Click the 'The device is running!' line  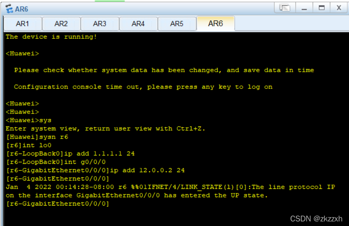click(51, 37)
